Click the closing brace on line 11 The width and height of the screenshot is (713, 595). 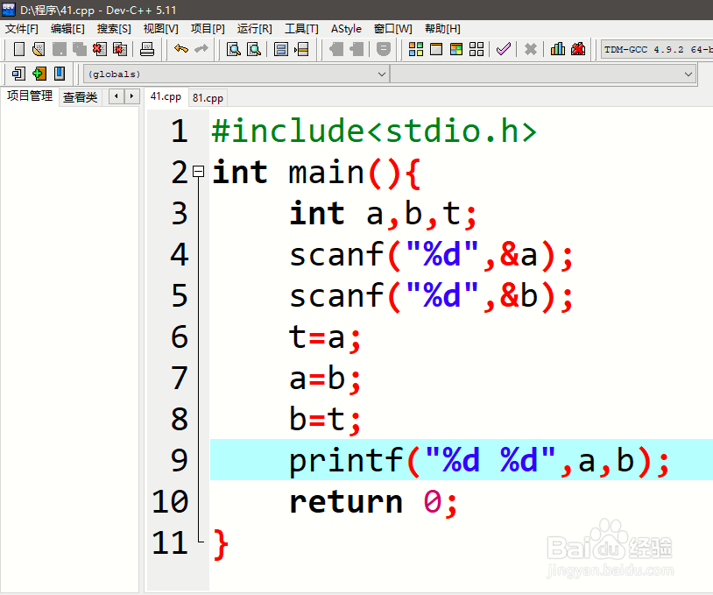[x=221, y=543]
